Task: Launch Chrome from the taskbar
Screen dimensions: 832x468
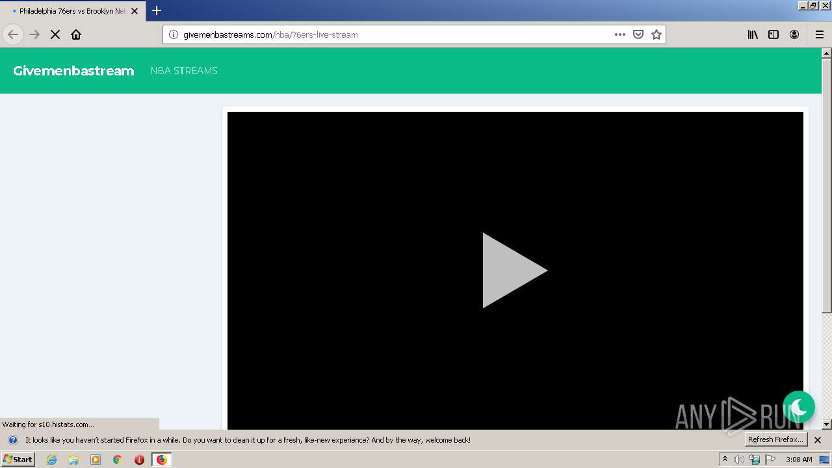Action: (x=118, y=460)
